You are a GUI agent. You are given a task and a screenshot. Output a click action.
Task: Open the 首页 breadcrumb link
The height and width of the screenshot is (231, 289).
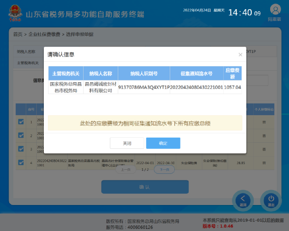pyautogui.click(x=18, y=34)
